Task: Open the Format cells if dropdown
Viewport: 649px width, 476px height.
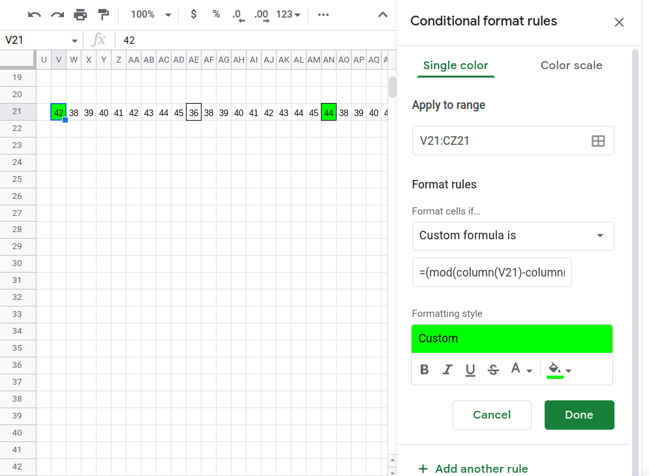Action: click(x=513, y=236)
